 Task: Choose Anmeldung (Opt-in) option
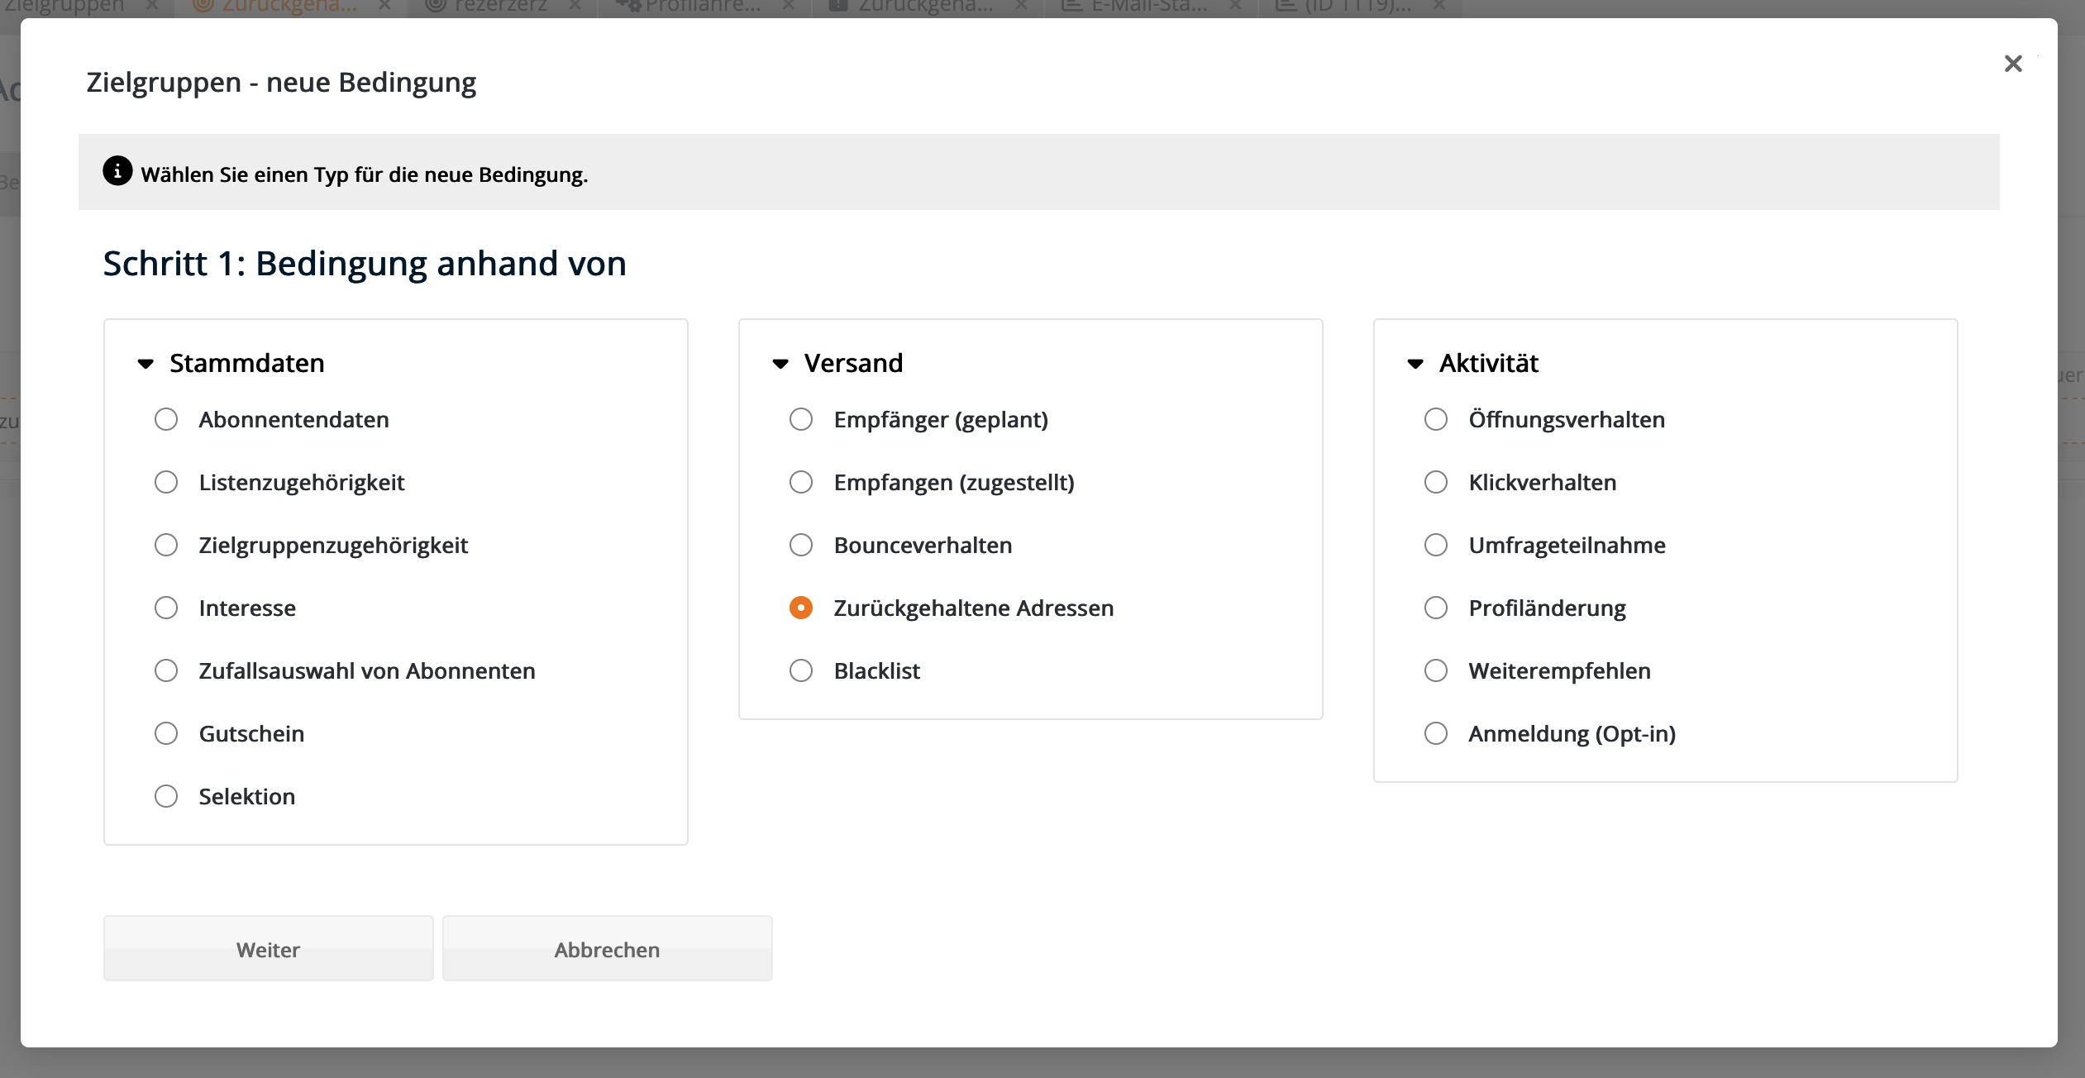1436,733
